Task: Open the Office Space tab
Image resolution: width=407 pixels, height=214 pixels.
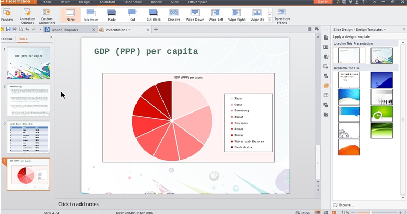Action: [198, 2]
